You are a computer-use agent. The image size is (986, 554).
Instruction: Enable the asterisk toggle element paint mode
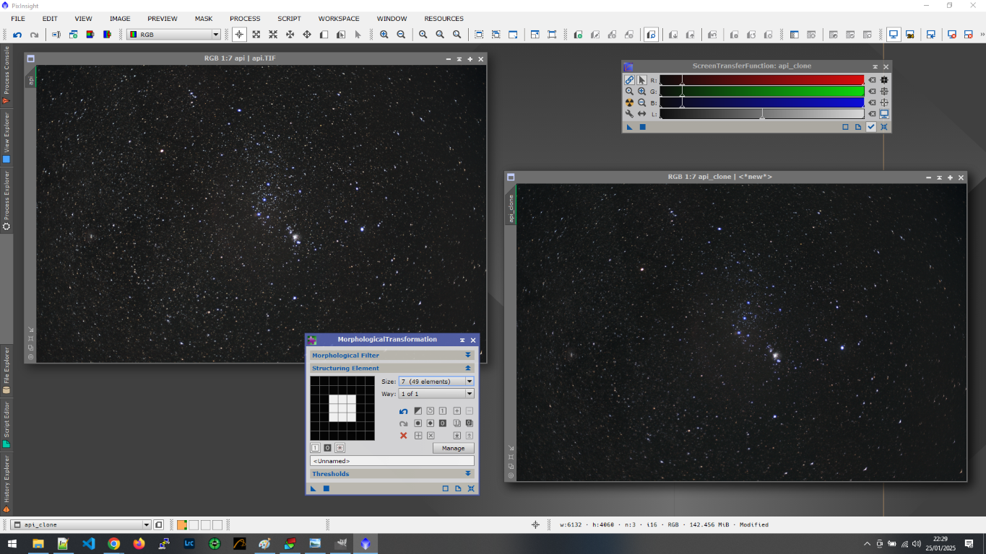click(340, 448)
